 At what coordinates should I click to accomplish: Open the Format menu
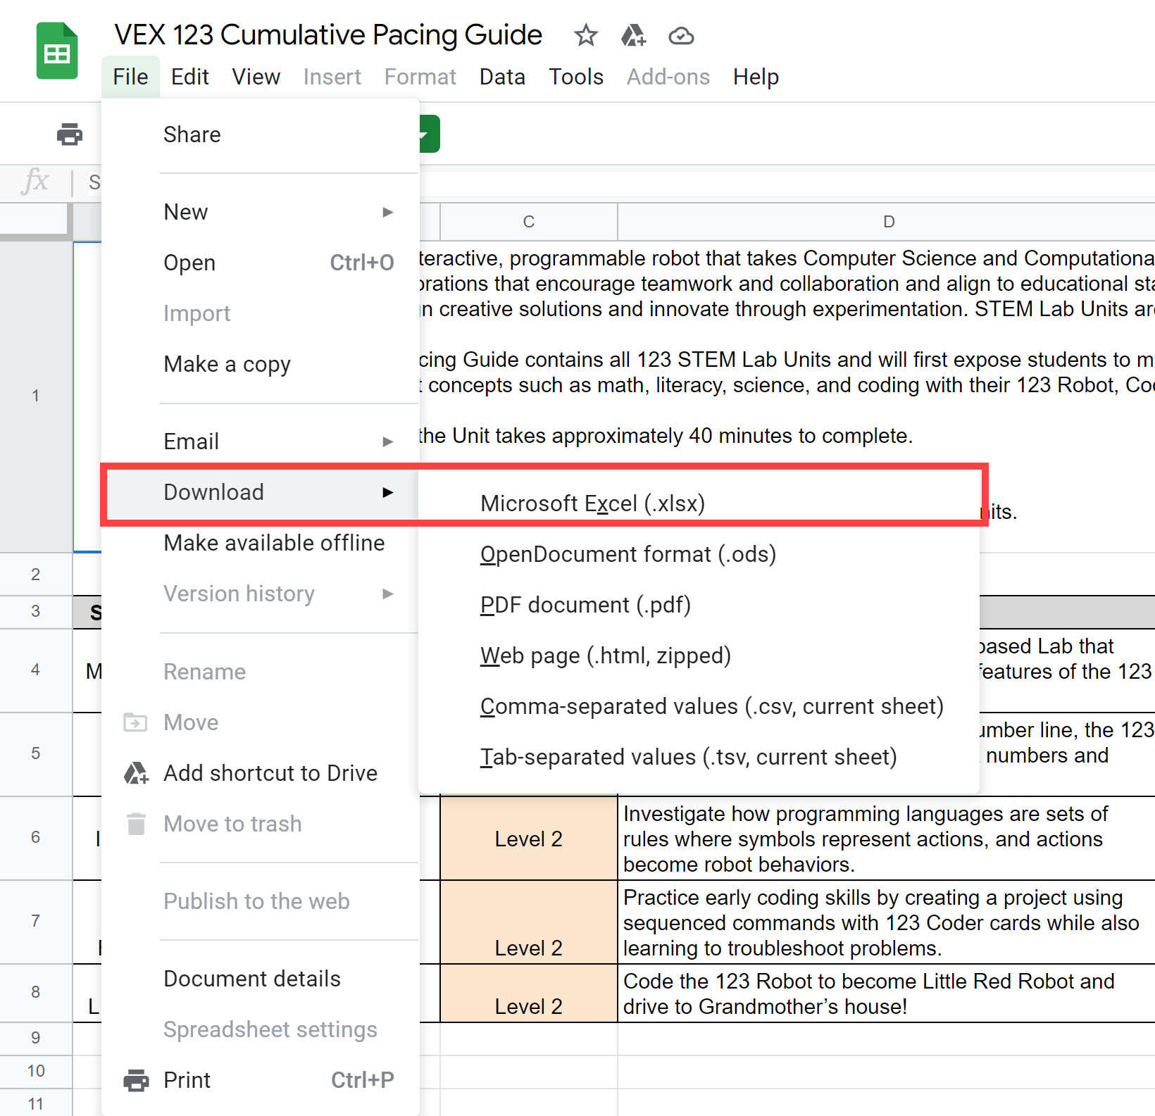419,77
